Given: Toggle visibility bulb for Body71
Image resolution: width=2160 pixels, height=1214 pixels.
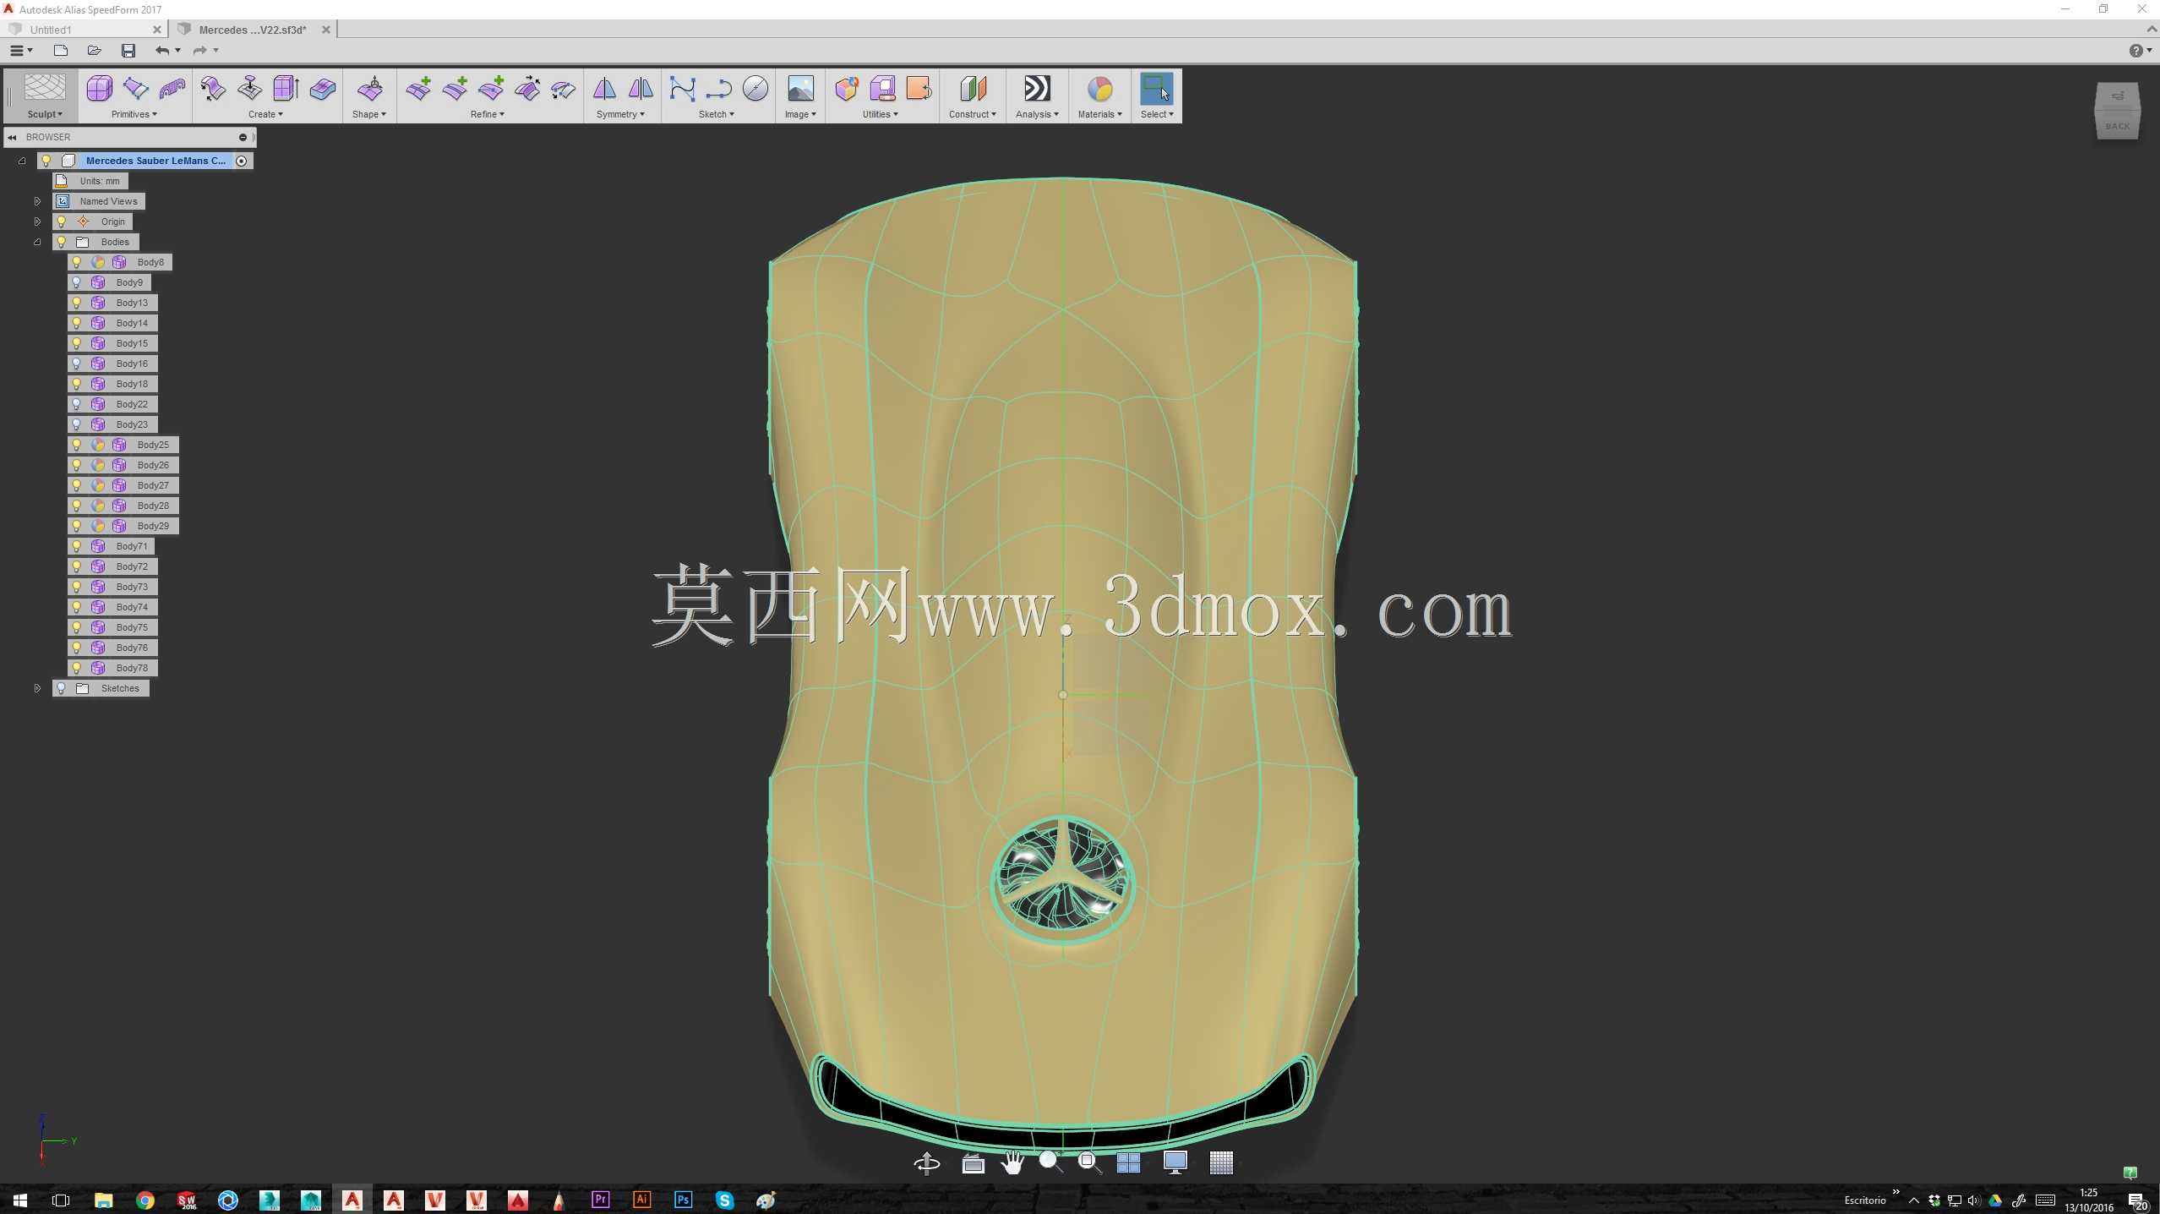Looking at the screenshot, I should point(77,546).
